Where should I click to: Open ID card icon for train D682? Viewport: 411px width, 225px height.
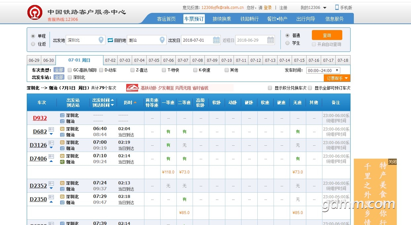coord(51,129)
